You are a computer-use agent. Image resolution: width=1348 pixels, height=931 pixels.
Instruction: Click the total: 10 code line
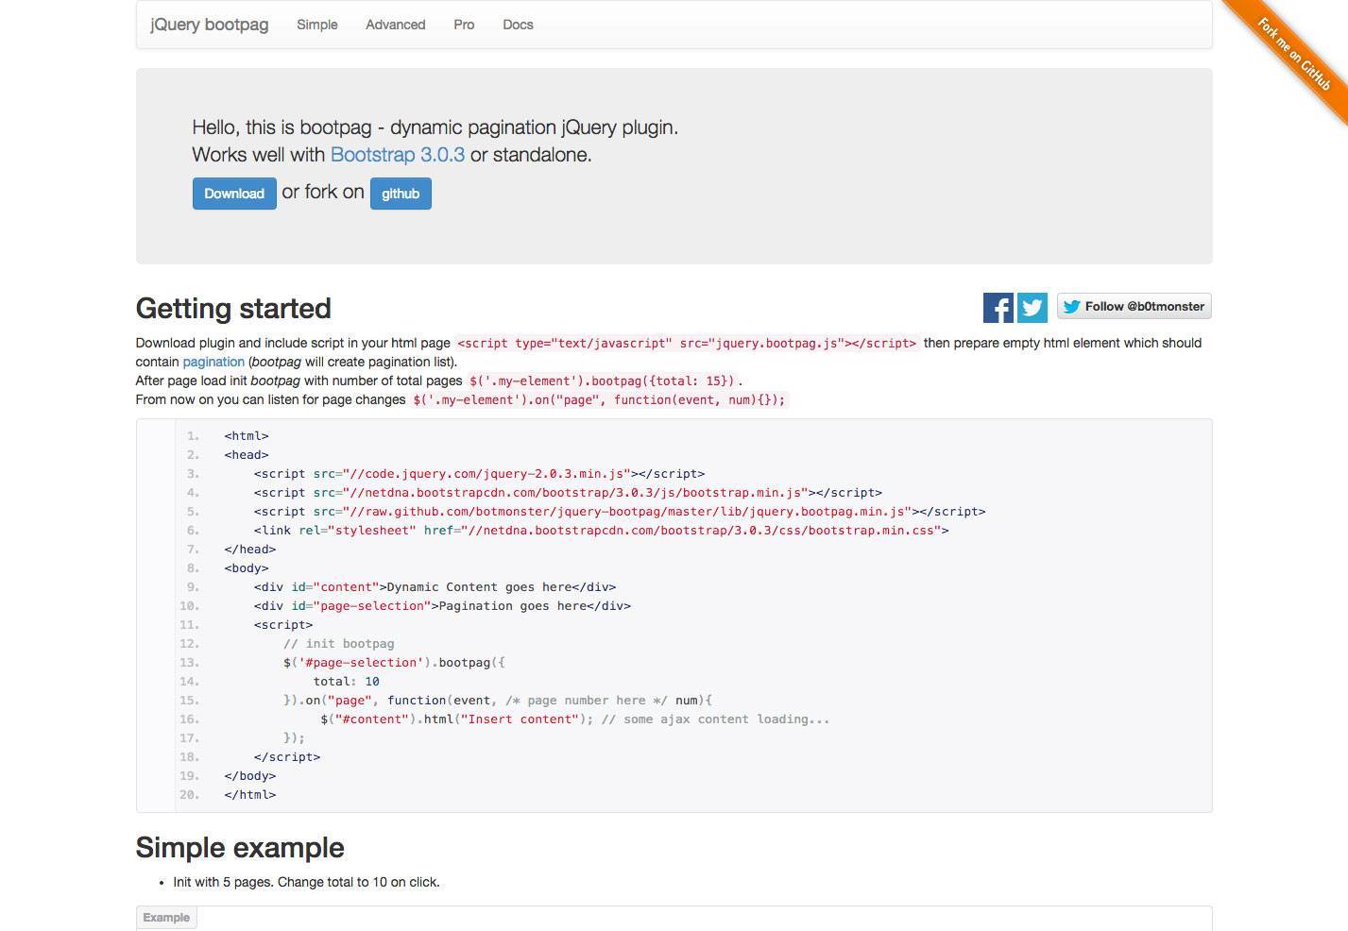[x=347, y=682]
